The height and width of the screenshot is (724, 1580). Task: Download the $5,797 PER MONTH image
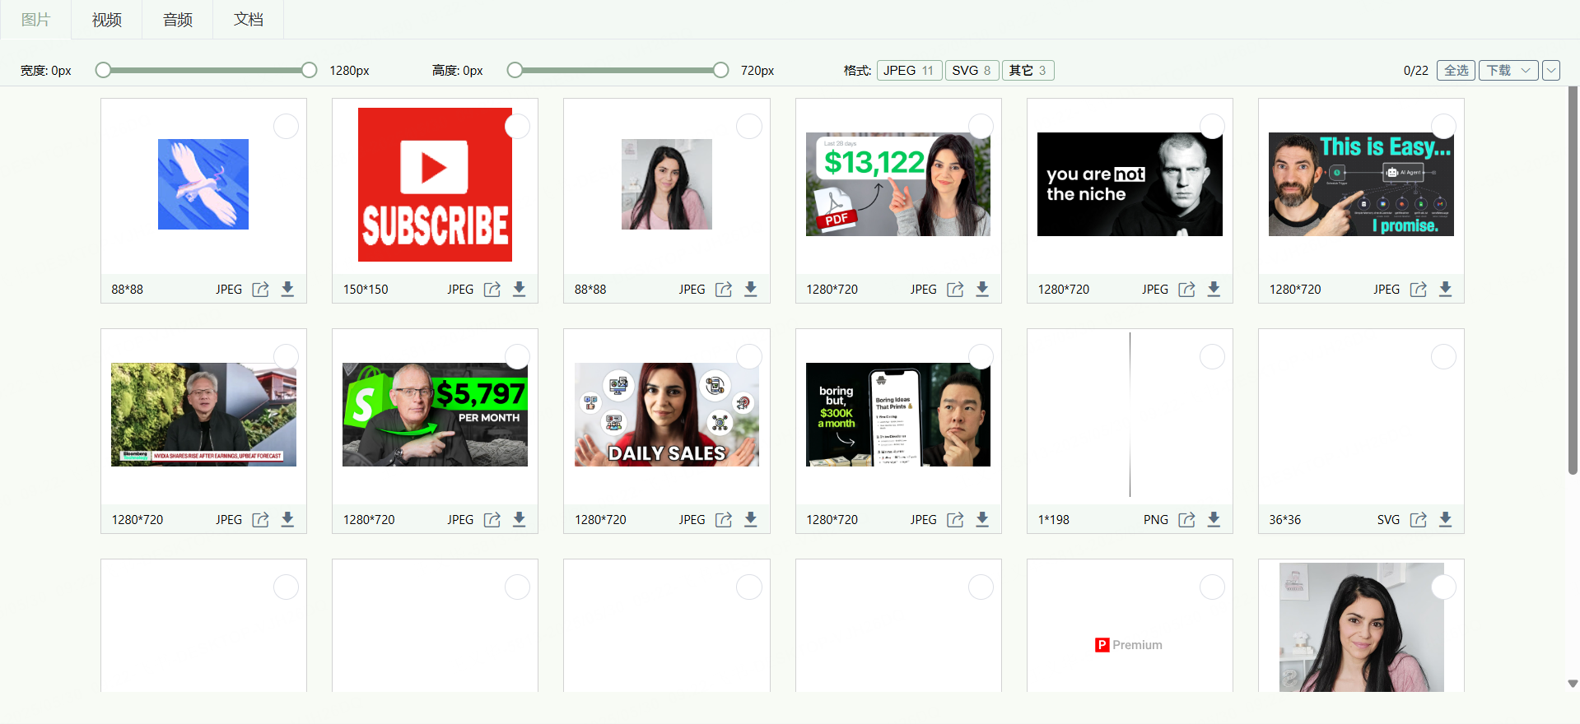[x=519, y=520]
